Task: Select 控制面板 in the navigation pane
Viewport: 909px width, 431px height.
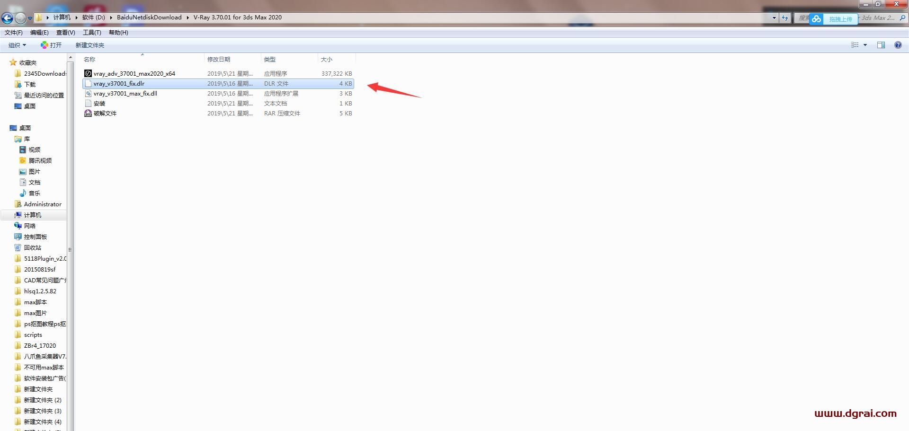Action: pyautogui.click(x=36, y=237)
